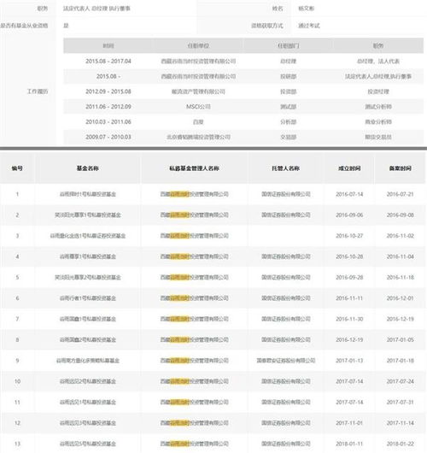Click establishment date 2016-09-28

[349, 277]
